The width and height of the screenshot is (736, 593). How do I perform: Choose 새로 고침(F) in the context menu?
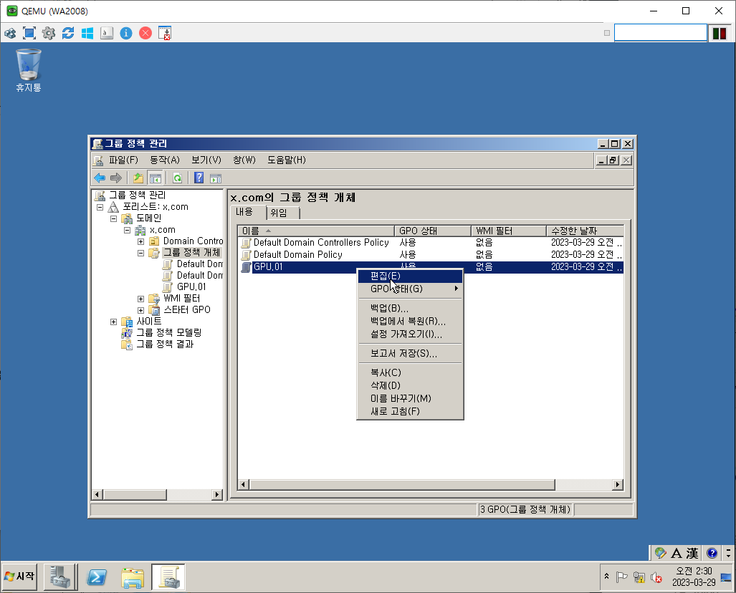click(410, 411)
